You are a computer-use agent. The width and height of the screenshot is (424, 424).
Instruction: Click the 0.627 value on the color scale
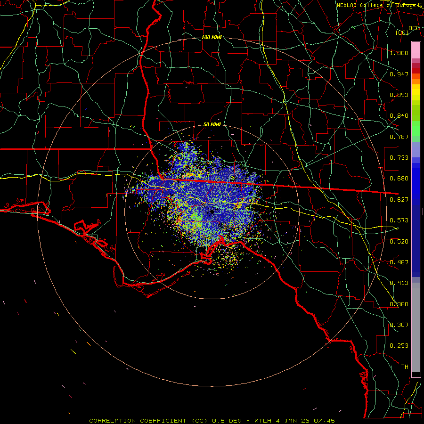click(399, 200)
